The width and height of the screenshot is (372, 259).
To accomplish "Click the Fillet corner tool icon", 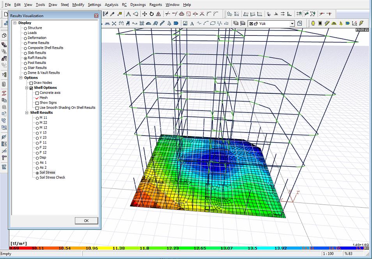I will [x=209, y=14].
